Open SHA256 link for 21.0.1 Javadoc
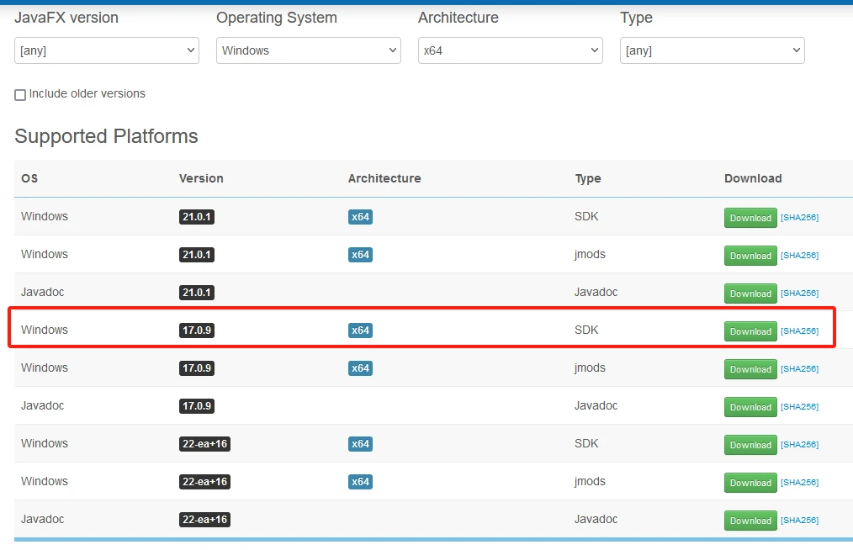This screenshot has width=853, height=550. click(x=800, y=293)
